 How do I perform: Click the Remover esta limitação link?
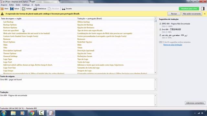tap(173, 45)
